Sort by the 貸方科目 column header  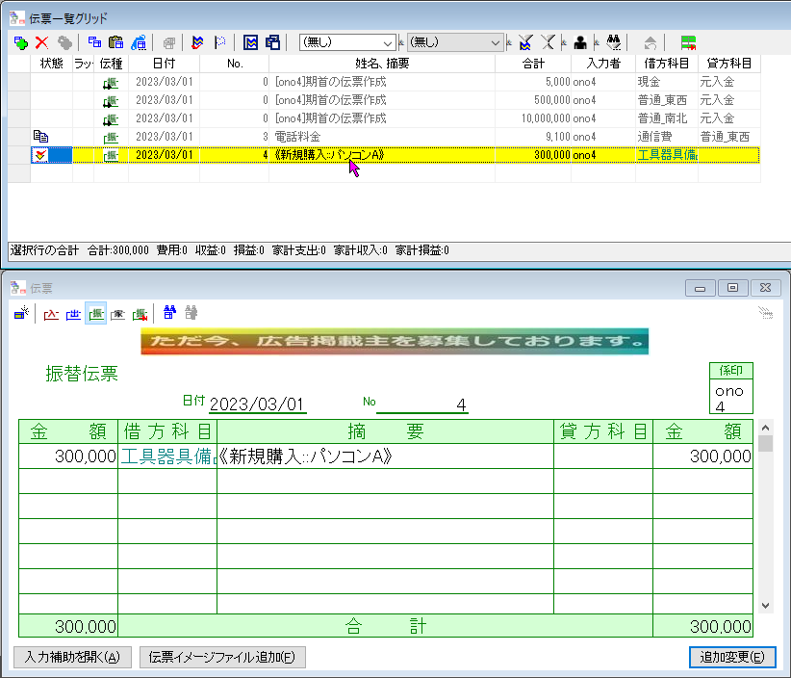click(x=729, y=64)
